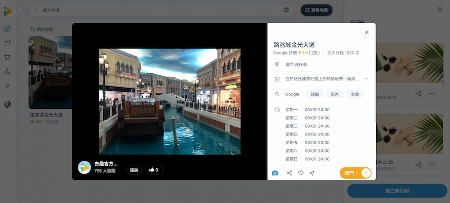The height and width of the screenshot is (203, 450).
Task: Favorite this place with the heart icon
Action: 301,173
